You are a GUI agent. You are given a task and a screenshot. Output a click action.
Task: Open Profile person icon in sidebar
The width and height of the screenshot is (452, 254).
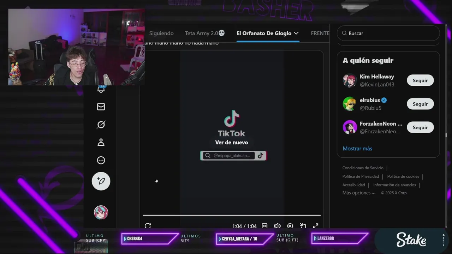coord(101,142)
